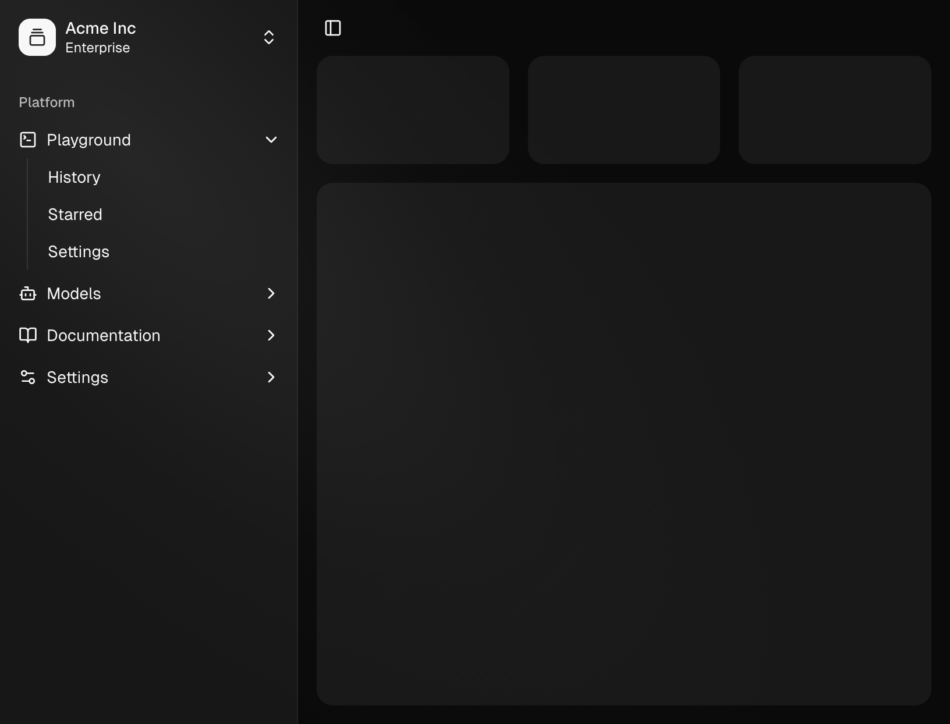Click the Playground menu entry
Viewport: 950px width, 724px height.
(88, 140)
